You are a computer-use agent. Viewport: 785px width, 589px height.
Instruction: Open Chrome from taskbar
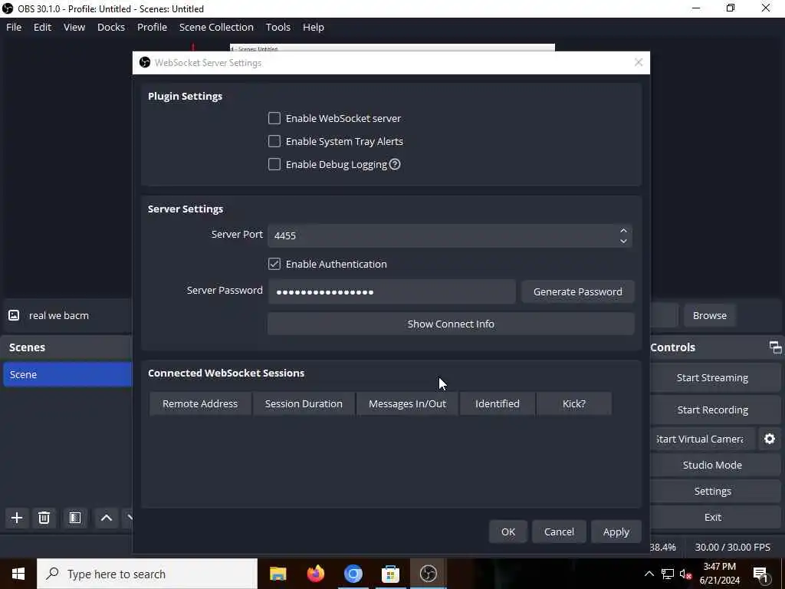click(x=353, y=574)
